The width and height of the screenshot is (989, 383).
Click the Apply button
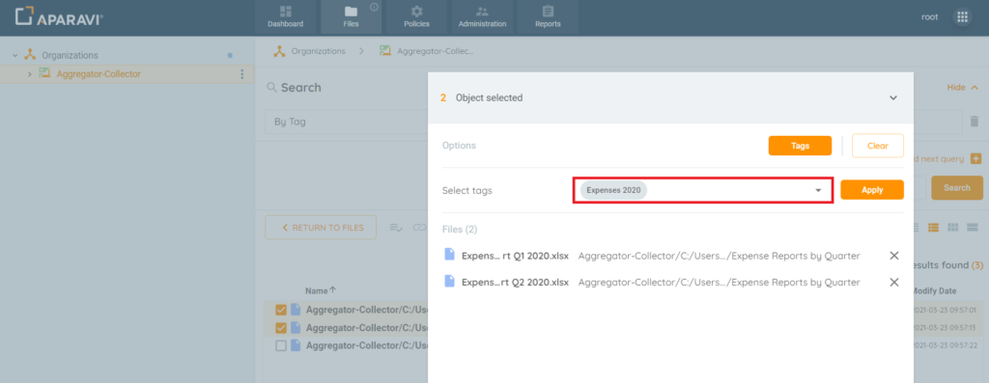pos(872,190)
